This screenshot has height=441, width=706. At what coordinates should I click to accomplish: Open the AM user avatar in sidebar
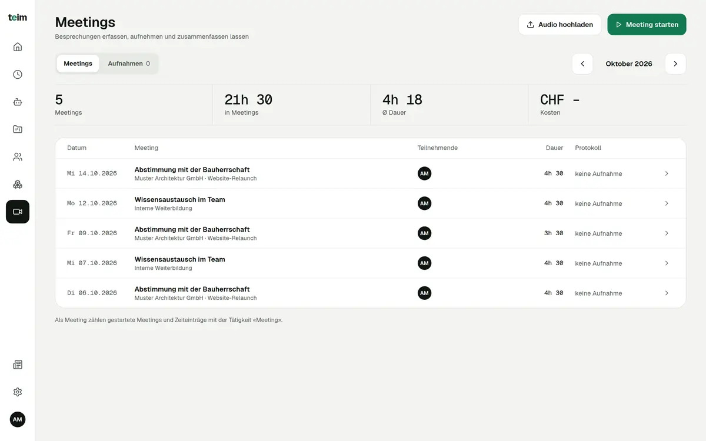[x=18, y=419]
